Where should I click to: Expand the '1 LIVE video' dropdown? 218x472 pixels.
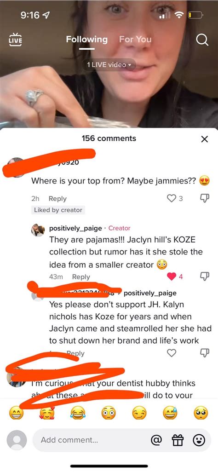[109, 64]
